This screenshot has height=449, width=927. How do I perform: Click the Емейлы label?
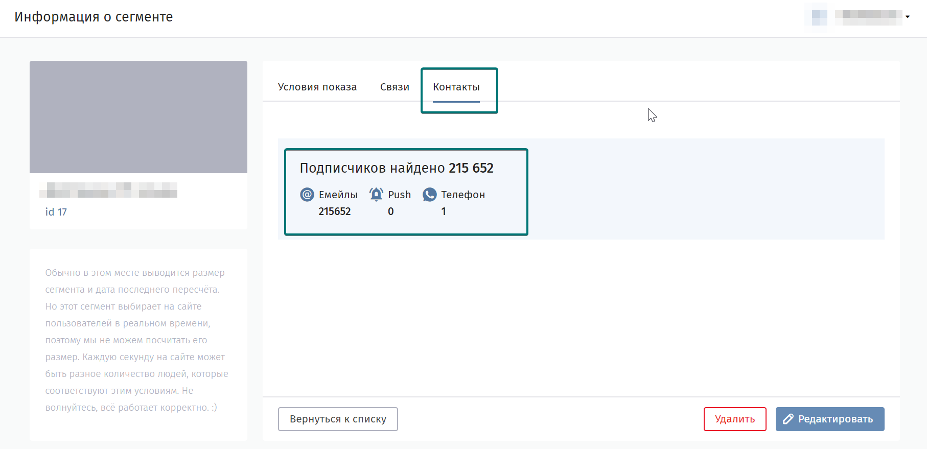pyautogui.click(x=338, y=195)
